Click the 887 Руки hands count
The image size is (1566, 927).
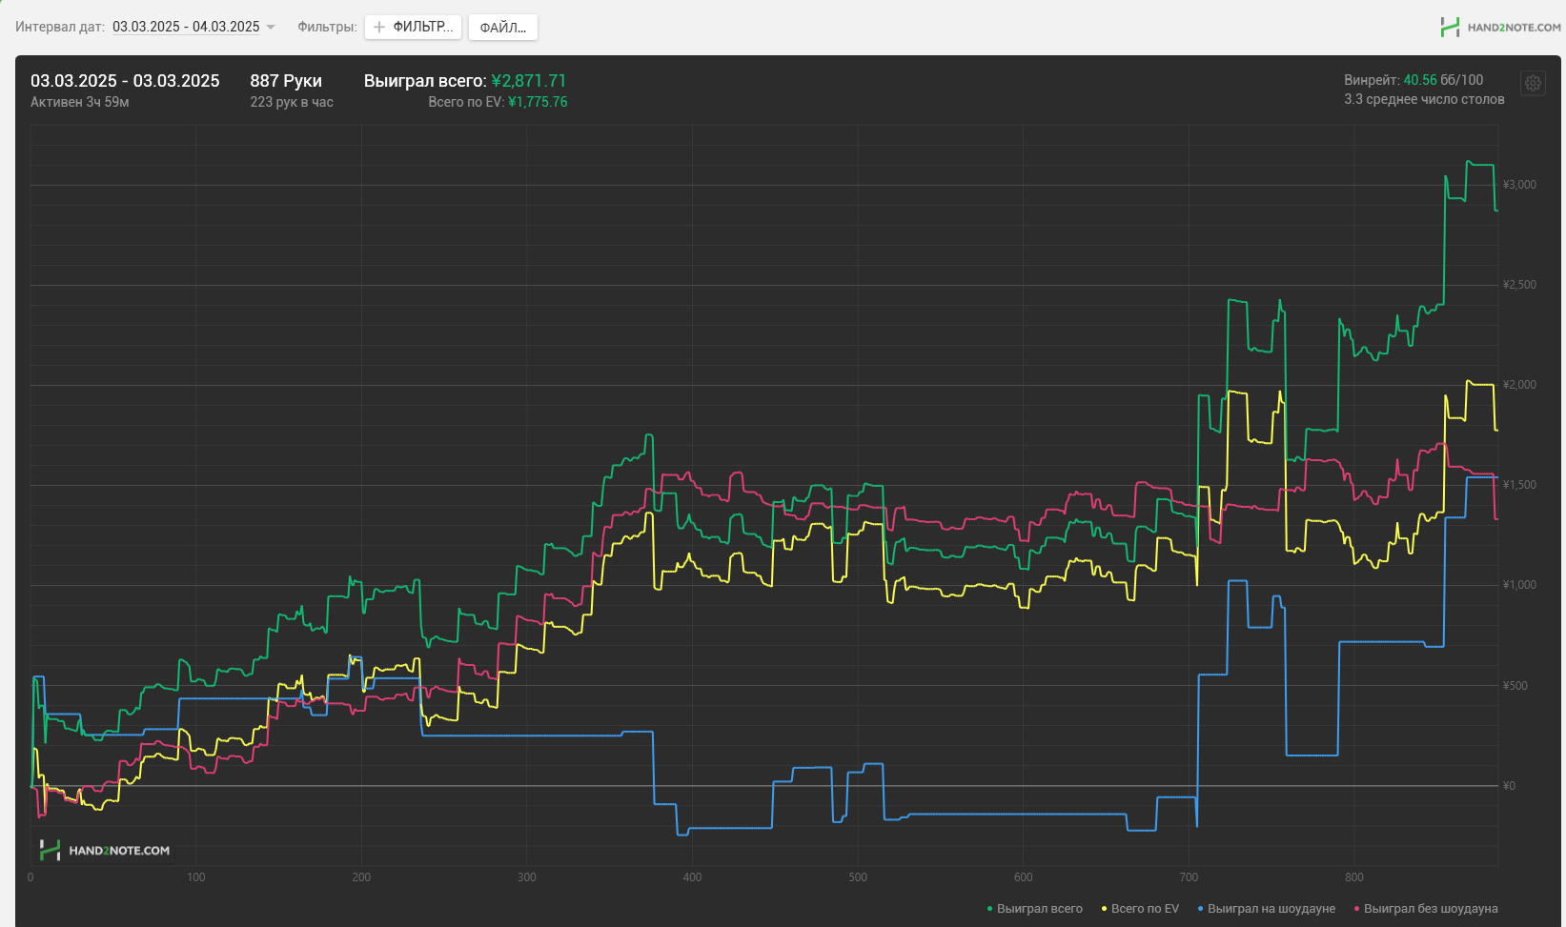click(x=286, y=81)
